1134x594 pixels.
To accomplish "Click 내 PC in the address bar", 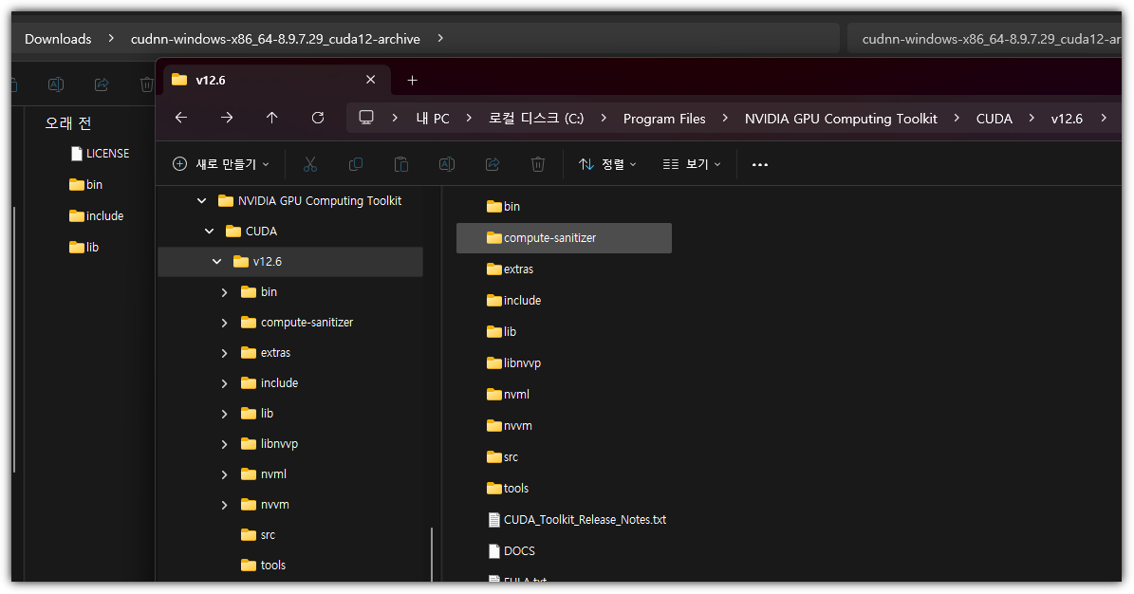I will click(433, 118).
